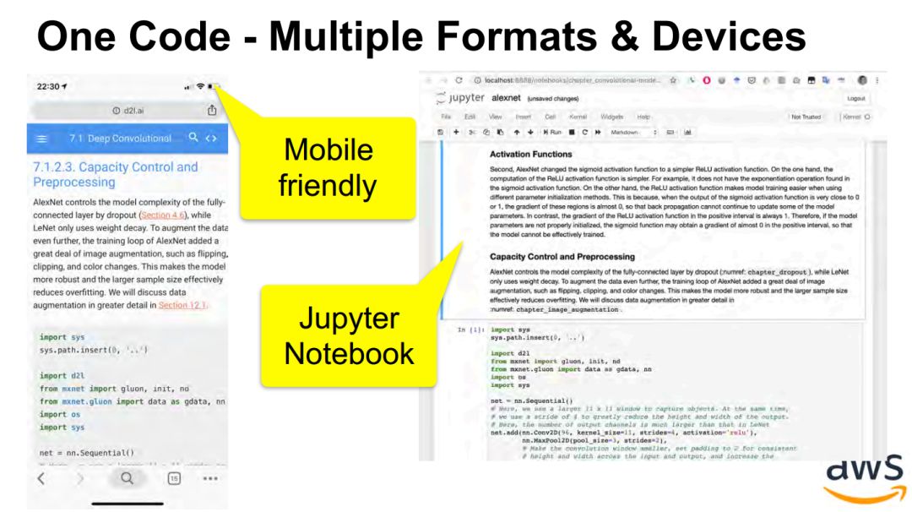
Task: Click the net = nn.Sequential() line in notebook
Action: tap(532, 400)
